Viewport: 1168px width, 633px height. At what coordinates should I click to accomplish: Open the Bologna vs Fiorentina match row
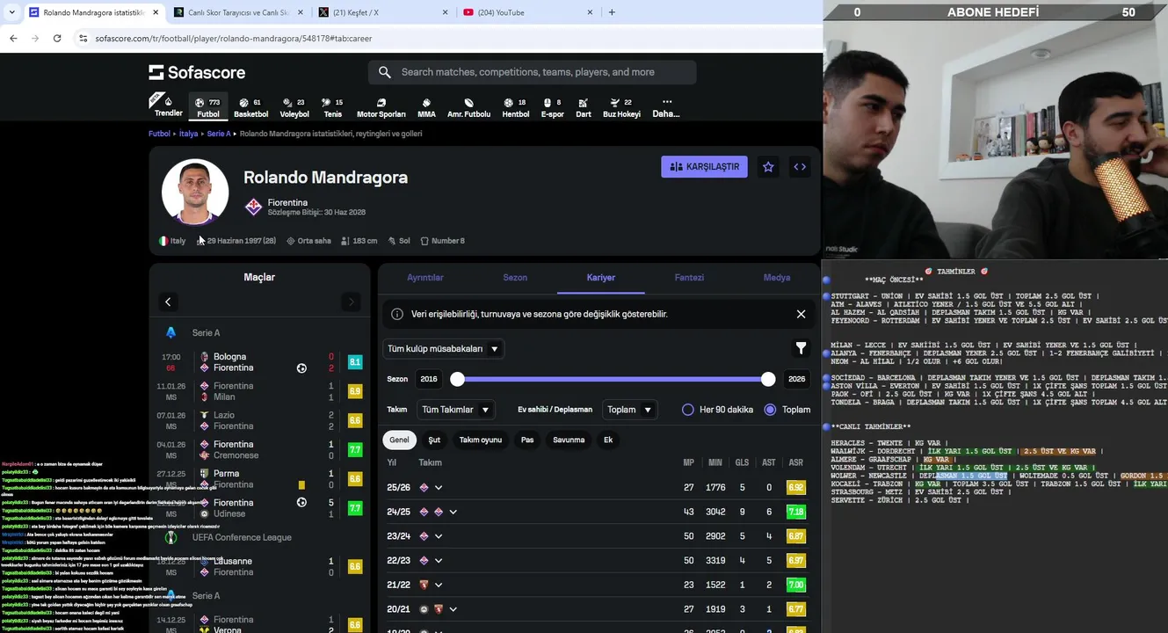259,362
